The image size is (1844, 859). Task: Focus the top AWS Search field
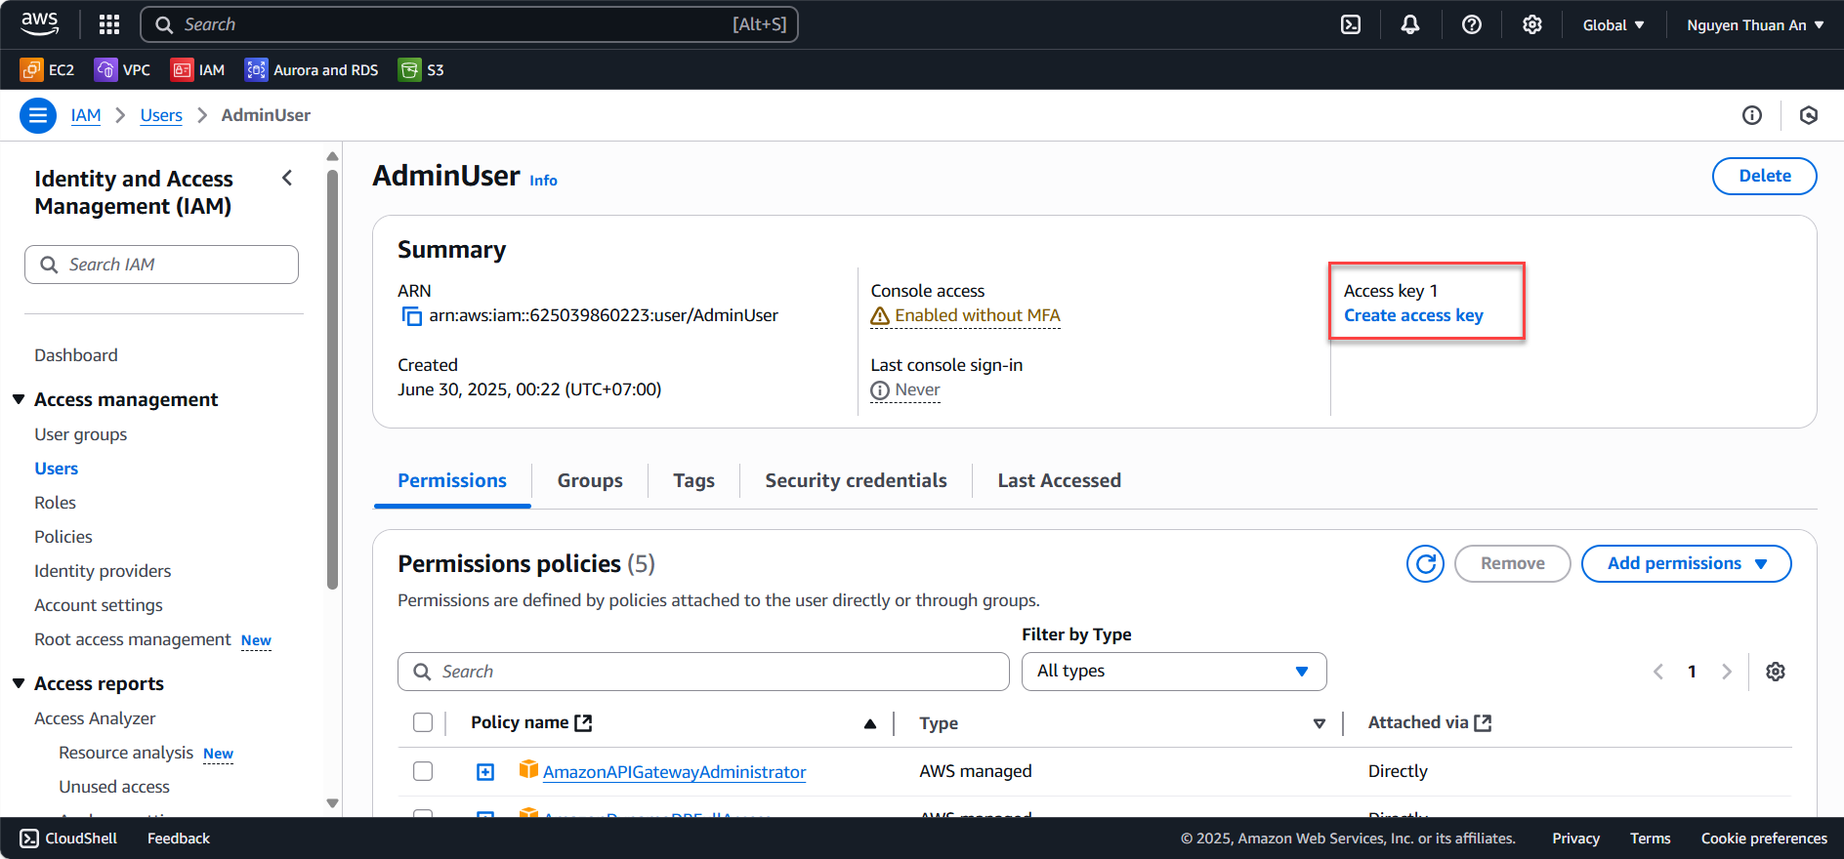pyautogui.click(x=469, y=24)
